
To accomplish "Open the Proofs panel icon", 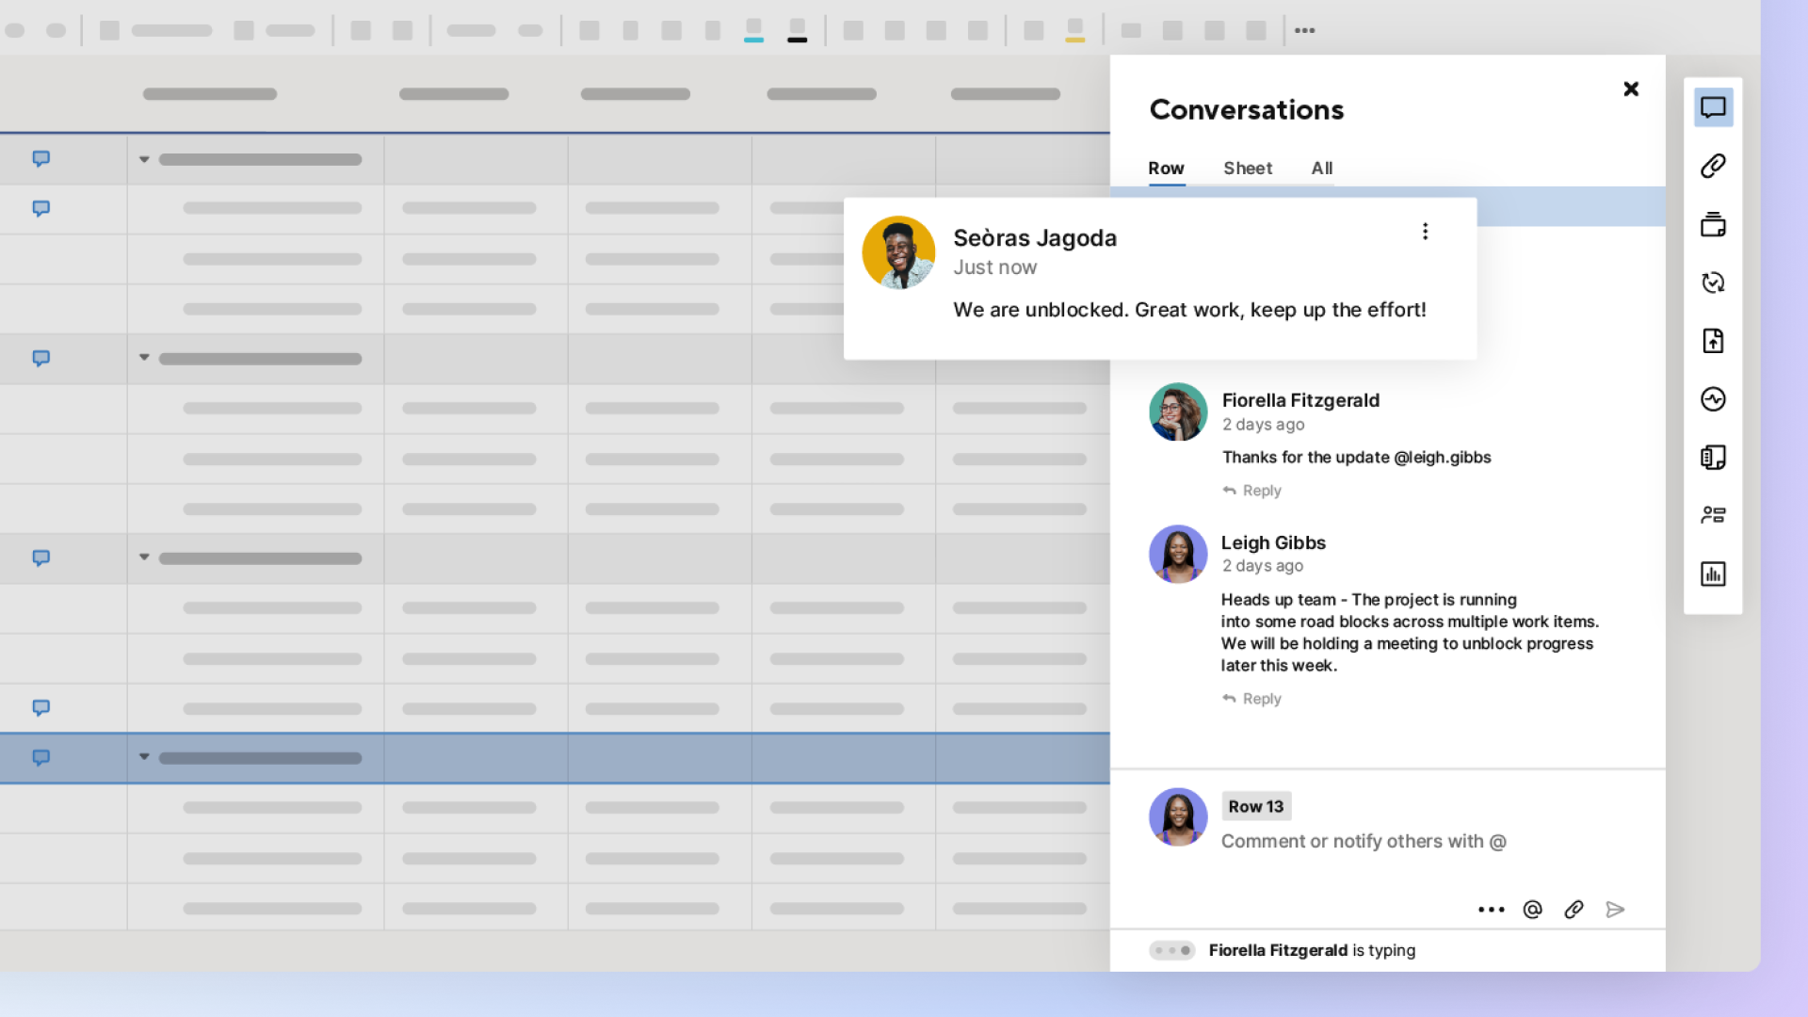I will [x=1713, y=225].
